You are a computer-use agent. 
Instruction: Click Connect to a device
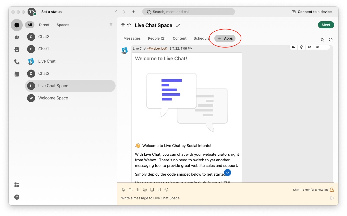click(x=312, y=12)
